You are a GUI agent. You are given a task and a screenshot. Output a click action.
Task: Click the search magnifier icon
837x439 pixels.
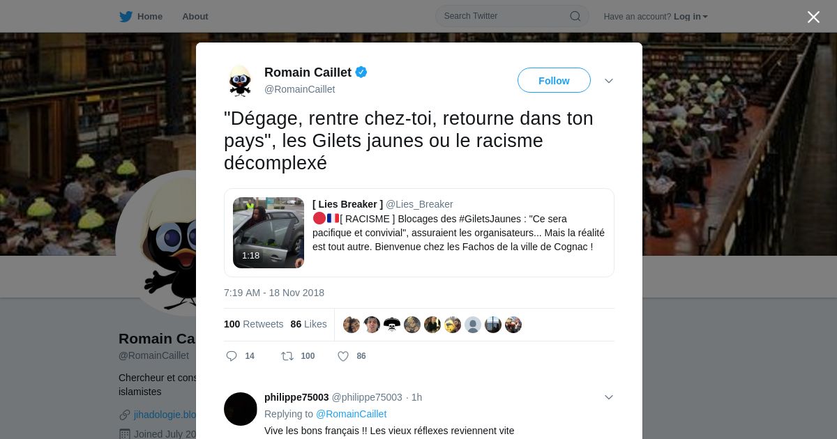[x=575, y=16]
